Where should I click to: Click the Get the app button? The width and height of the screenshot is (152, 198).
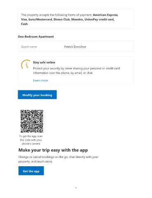(31, 171)
